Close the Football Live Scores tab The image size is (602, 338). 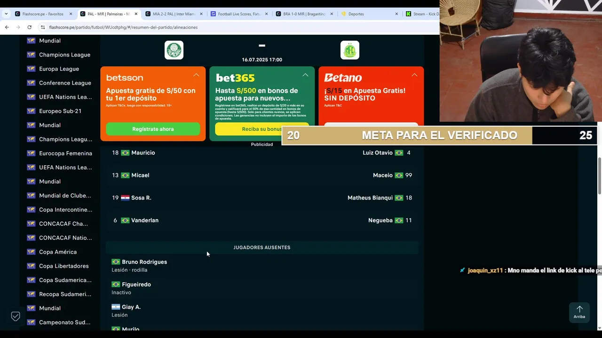(x=267, y=14)
